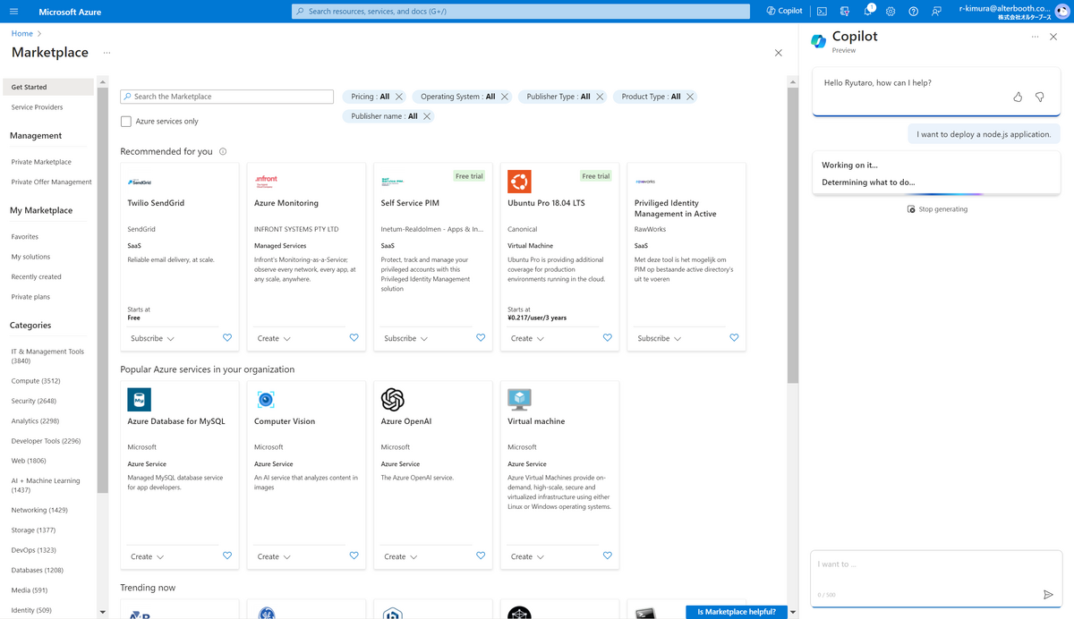Click Stop generating in Copilot
The width and height of the screenshot is (1074, 619).
(937, 209)
